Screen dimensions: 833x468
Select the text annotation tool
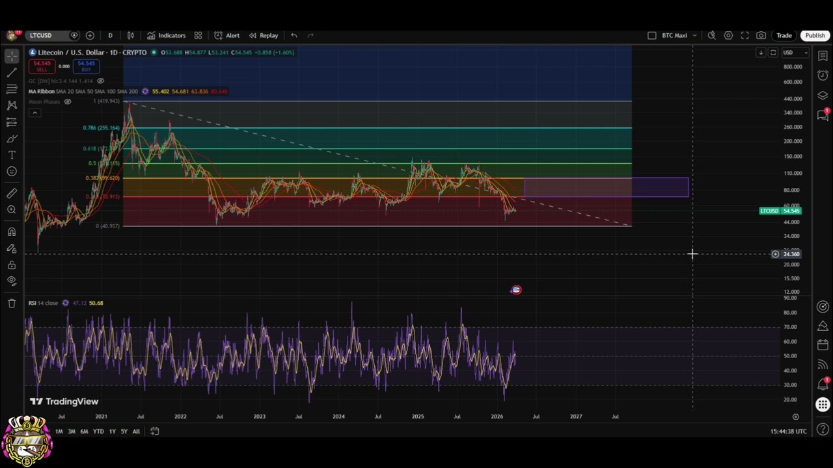pyautogui.click(x=12, y=155)
